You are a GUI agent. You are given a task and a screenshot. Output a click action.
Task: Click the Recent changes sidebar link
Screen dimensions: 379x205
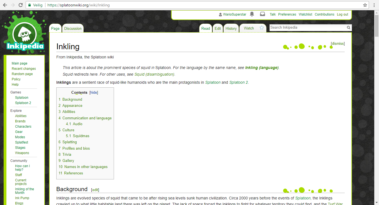coord(24,69)
